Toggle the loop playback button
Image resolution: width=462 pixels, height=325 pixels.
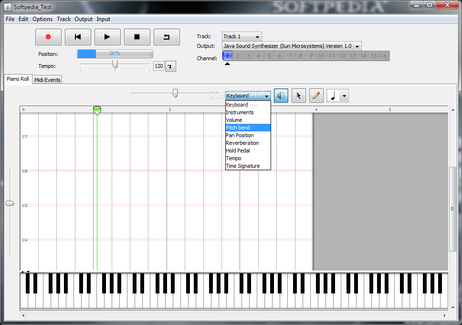(167, 37)
